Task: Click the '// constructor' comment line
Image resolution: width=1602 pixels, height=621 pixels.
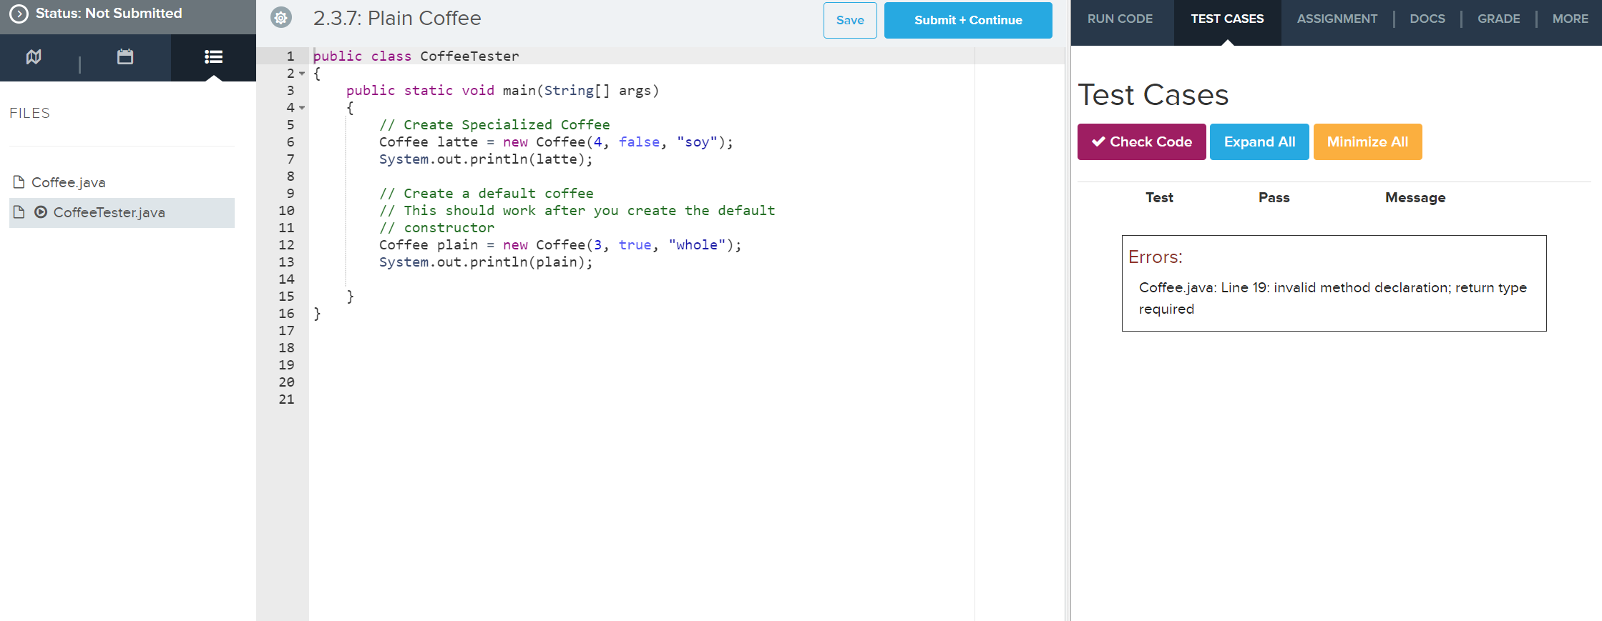Action: [436, 228]
